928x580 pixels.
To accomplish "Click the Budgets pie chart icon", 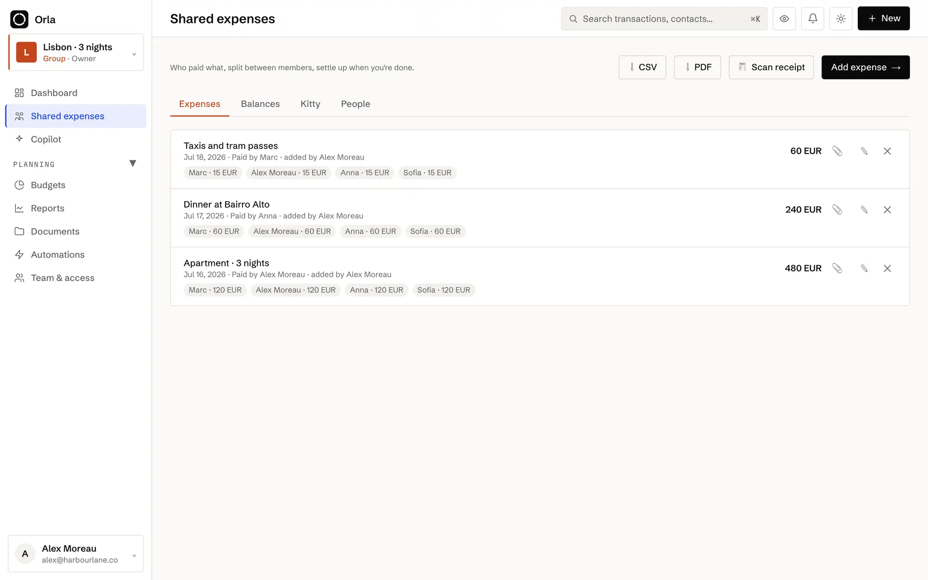I will click(19, 185).
